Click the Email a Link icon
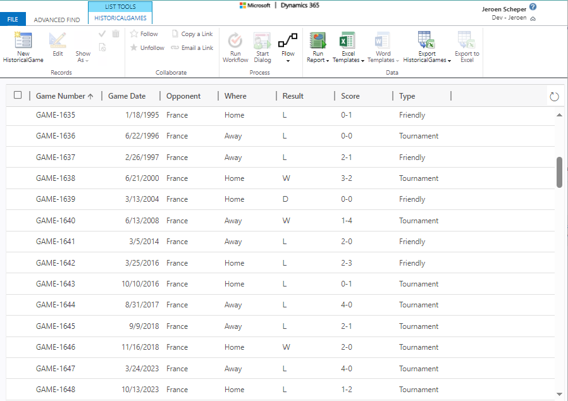 pos(175,47)
